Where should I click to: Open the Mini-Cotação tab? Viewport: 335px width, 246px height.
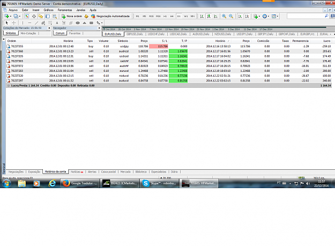pos(28,33)
